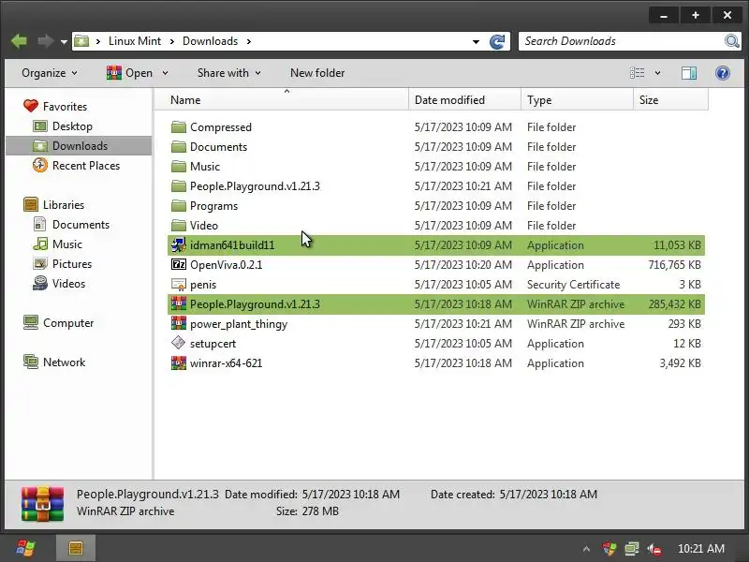Select the Downloads breadcrumb in address bar
This screenshot has width=749, height=562.
pos(210,41)
